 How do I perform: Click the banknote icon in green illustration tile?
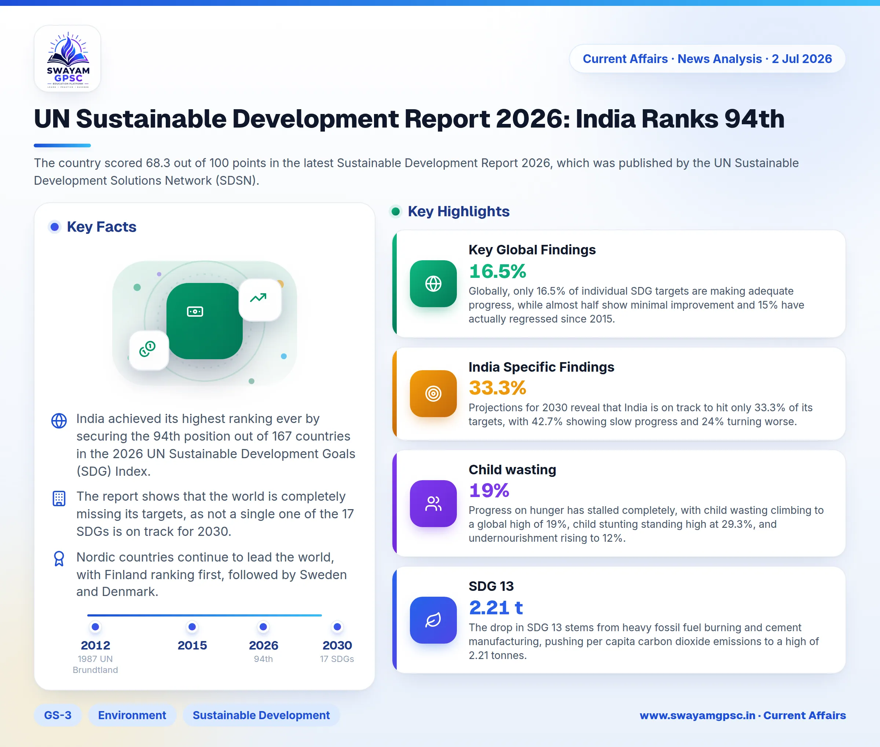[x=195, y=312]
